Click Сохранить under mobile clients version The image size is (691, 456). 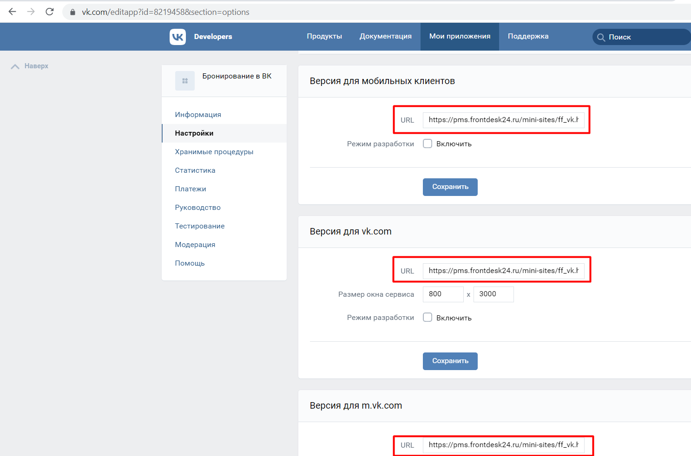tap(450, 187)
